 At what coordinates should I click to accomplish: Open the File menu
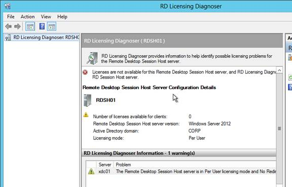(11, 17)
